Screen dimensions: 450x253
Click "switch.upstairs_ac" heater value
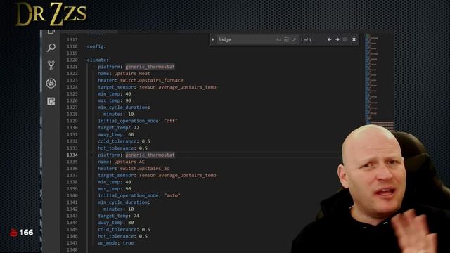point(145,169)
